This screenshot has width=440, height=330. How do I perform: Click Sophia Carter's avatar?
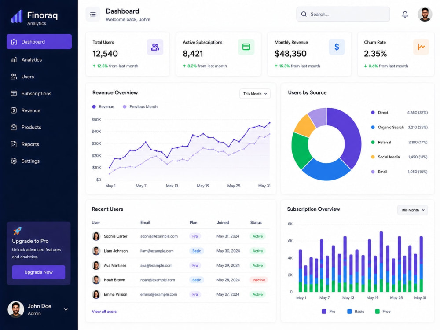tap(96, 236)
